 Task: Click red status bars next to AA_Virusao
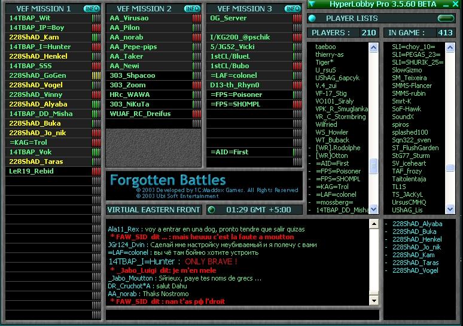point(197,19)
